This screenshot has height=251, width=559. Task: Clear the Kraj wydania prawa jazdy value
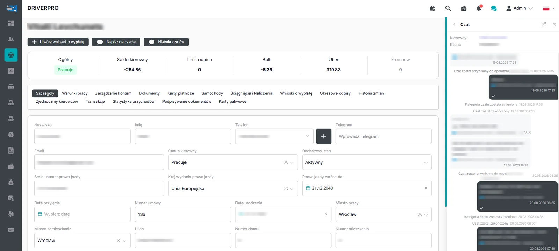coord(286,189)
